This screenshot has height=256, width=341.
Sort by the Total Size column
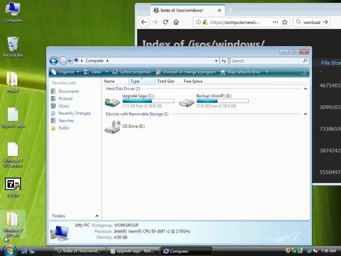coord(168,81)
